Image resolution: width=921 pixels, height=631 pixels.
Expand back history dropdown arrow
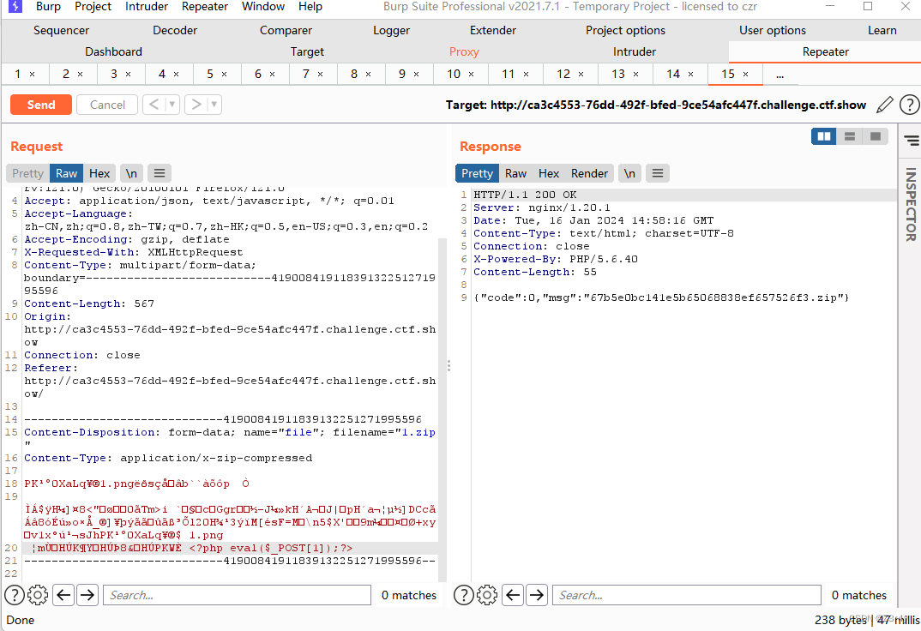click(172, 105)
